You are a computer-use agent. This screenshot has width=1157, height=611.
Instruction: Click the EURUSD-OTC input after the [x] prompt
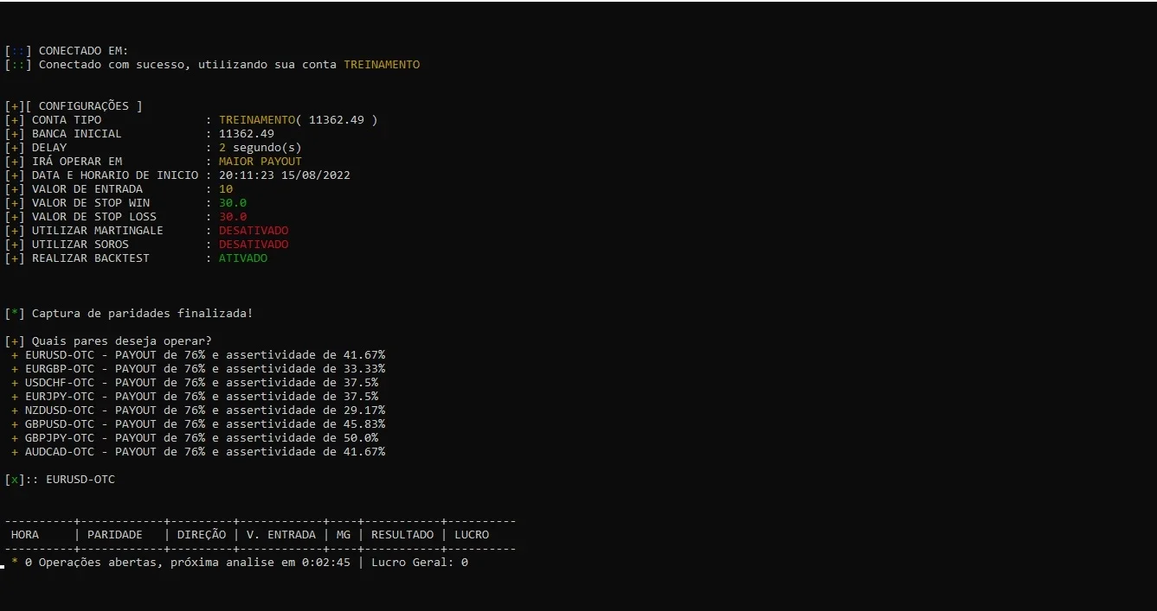tap(80, 480)
